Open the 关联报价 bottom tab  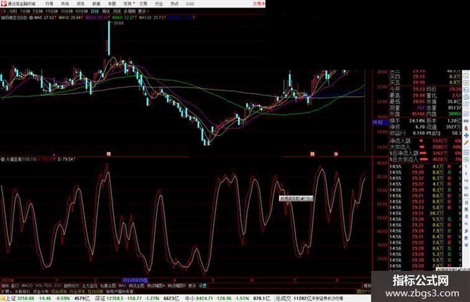coord(22,291)
